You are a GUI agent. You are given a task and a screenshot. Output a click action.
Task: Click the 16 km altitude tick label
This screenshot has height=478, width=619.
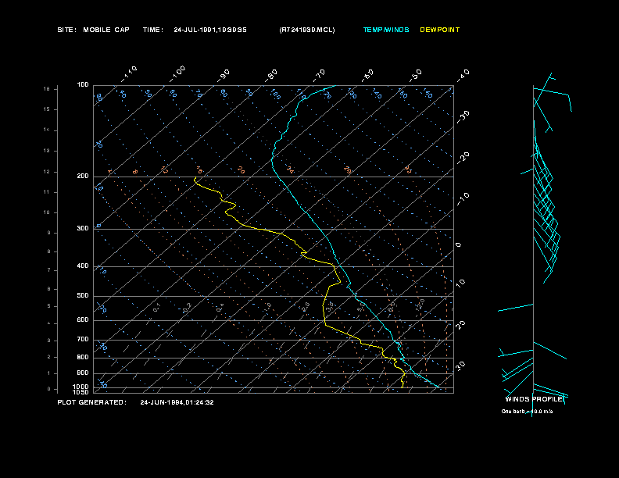pos(46,89)
